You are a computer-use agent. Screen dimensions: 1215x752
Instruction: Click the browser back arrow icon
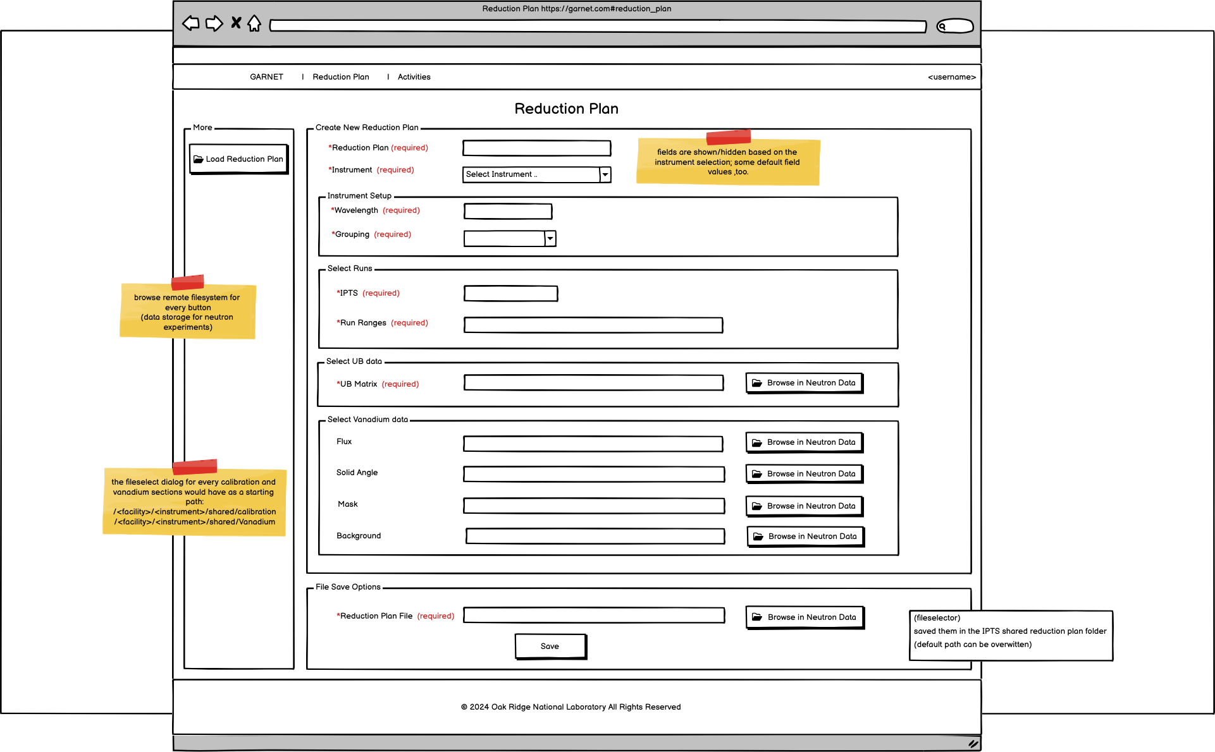[190, 23]
